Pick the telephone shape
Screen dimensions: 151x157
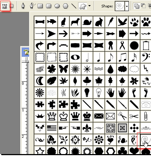146,104
